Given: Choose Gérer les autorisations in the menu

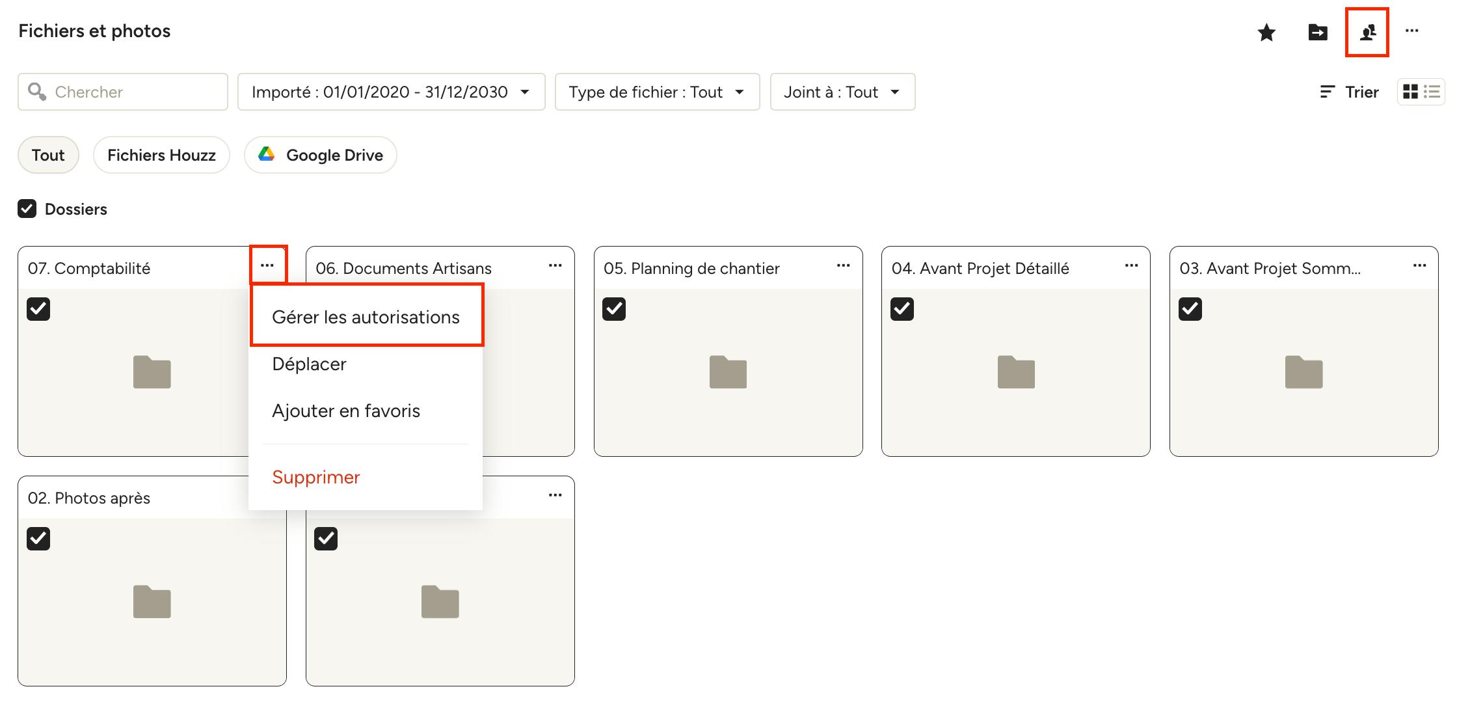Looking at the screenshot, I should [x=366, y=317].
